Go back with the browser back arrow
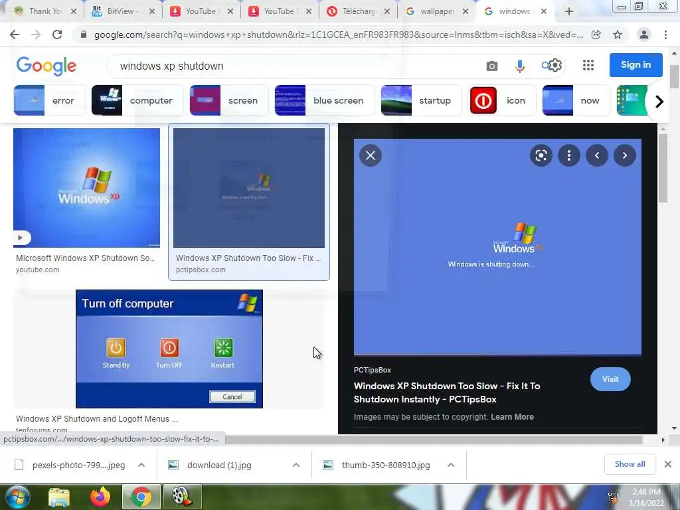 click(x=15, y=35)
